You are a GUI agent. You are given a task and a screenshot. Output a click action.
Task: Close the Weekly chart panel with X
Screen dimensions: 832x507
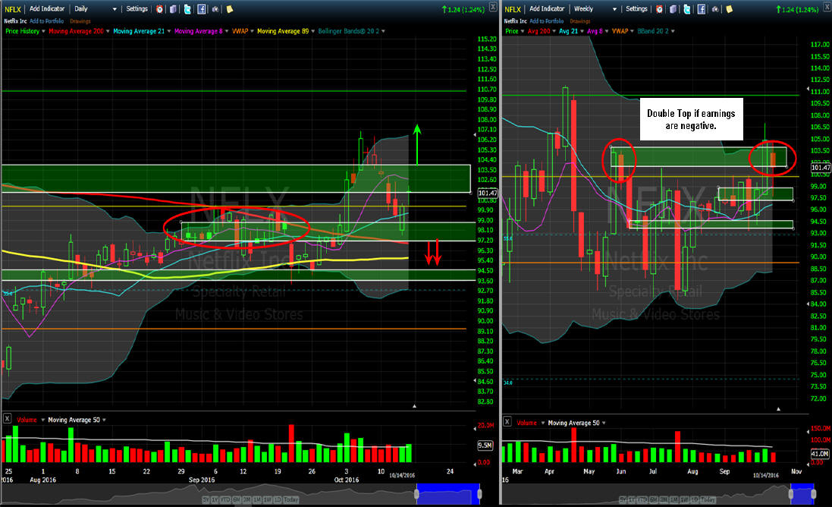click(x=827, y=7)
